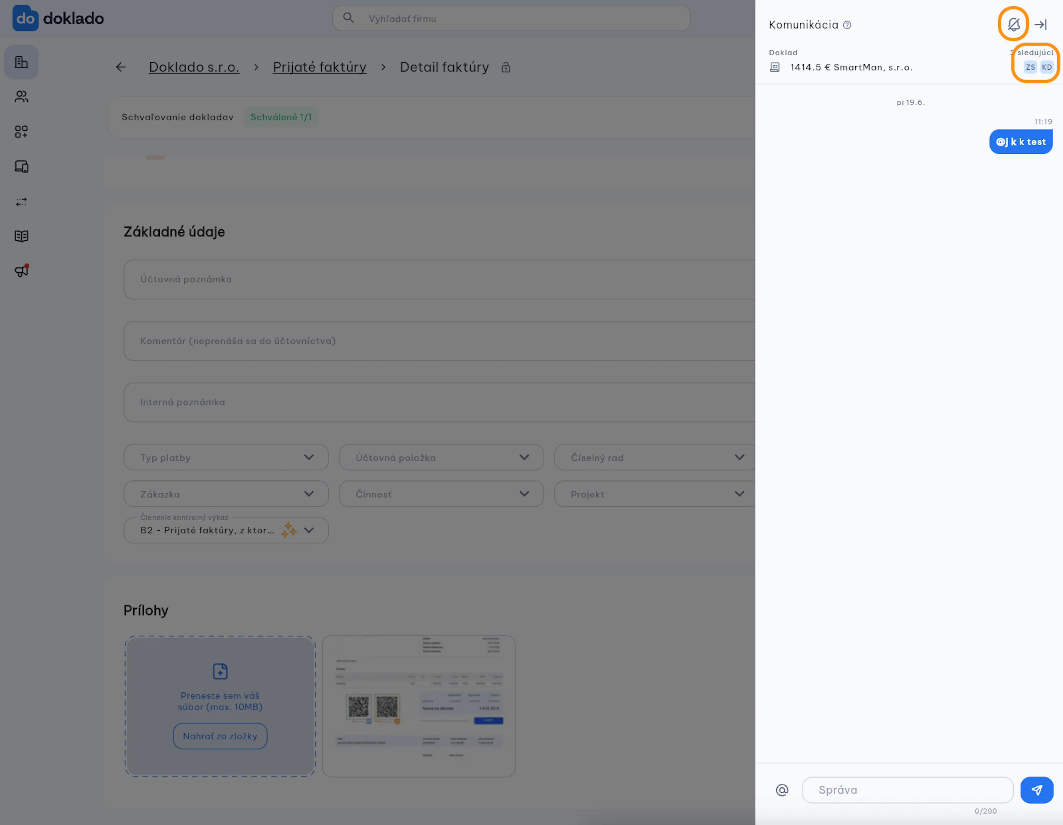Click the Preneste sem váš súbor text
The width and height of the screenshot is (1063, 825).
tap(220, 701)
